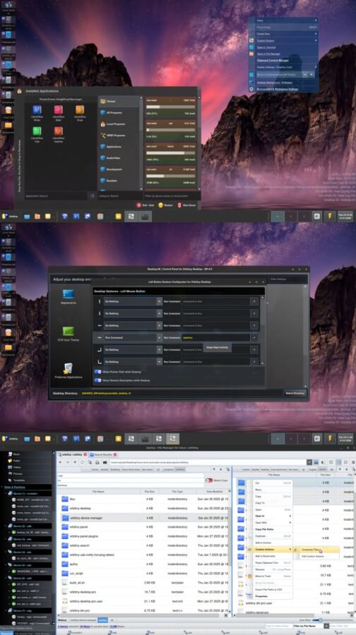Choose Edit Custom Actions in submenu
The height and width of the screenshot is (635, 356).
[316, 556]
